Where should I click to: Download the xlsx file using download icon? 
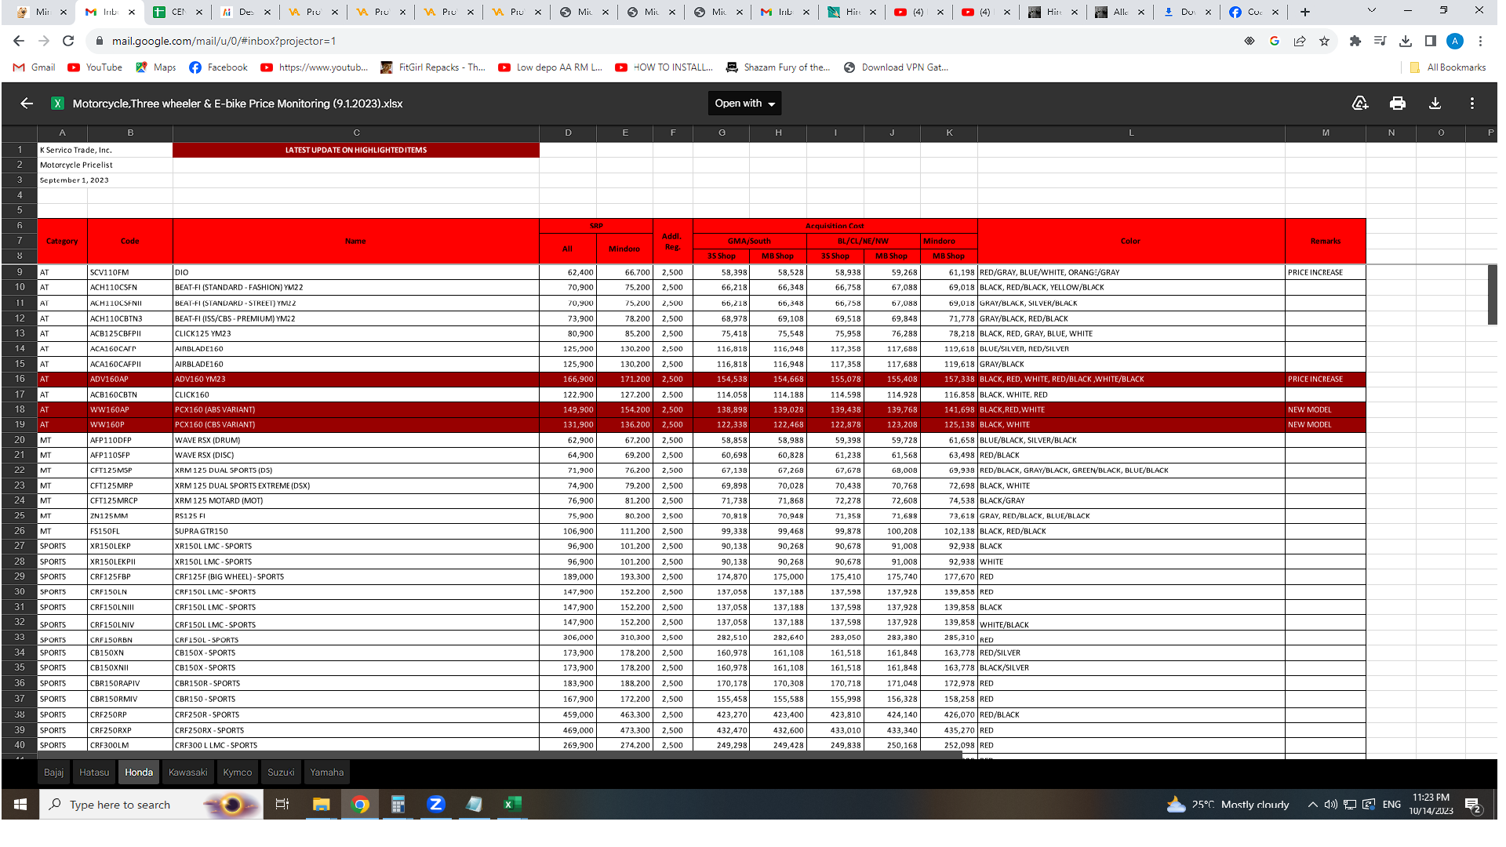point(1435,104)
